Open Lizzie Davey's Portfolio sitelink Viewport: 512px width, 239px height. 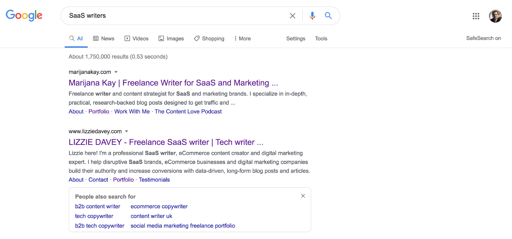(123, 180)
